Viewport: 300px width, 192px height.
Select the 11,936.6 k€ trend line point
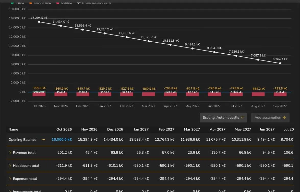127,37
